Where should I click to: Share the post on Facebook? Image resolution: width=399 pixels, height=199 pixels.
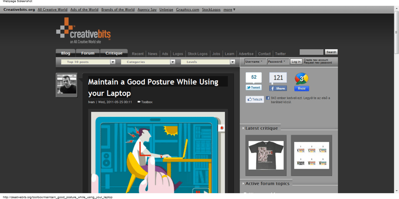(278, 88)
